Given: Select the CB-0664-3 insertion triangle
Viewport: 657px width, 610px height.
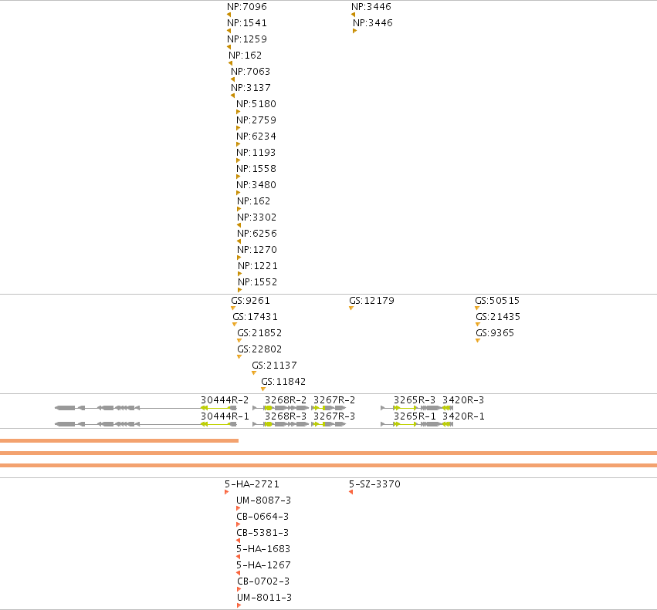Looking at the screenshot, I should tap(238, 524).
